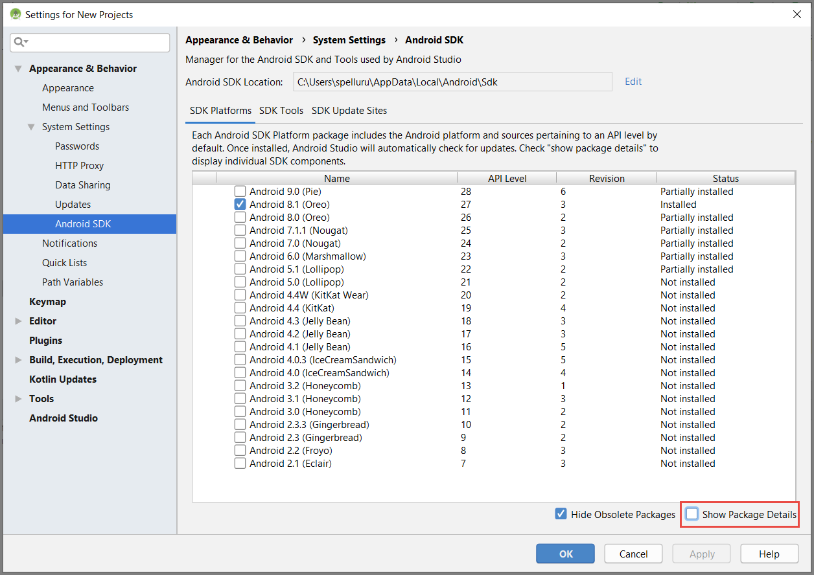
Task: Expand Build, Execution, Deployment
Action: pyautogui.click(x=17, y=359)
